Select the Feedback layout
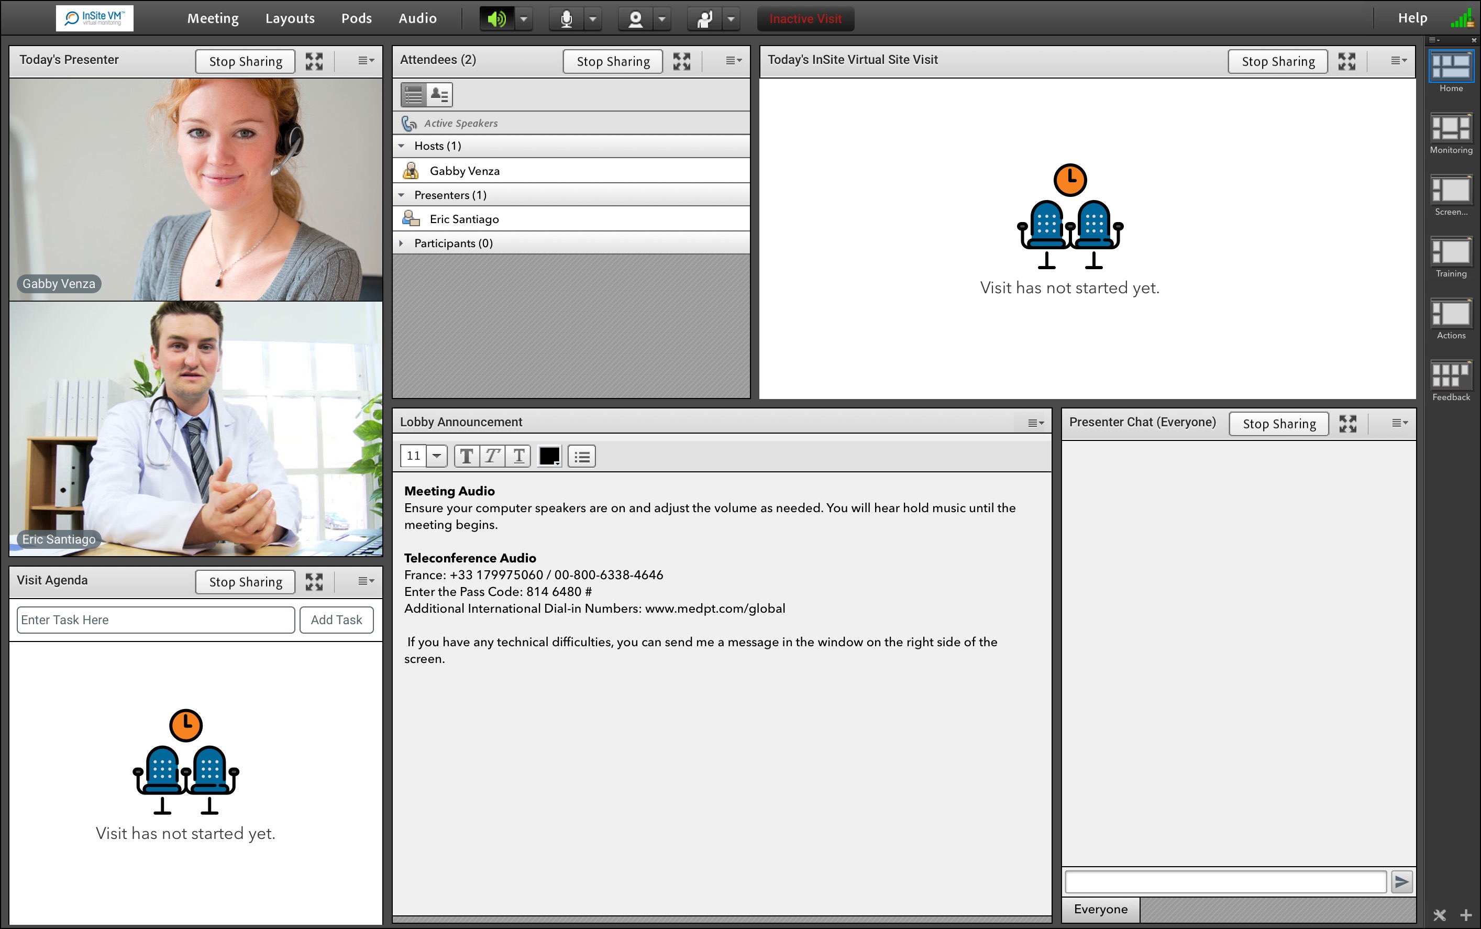Viewport: 1481px width, 929px height. coord(1451,381)
